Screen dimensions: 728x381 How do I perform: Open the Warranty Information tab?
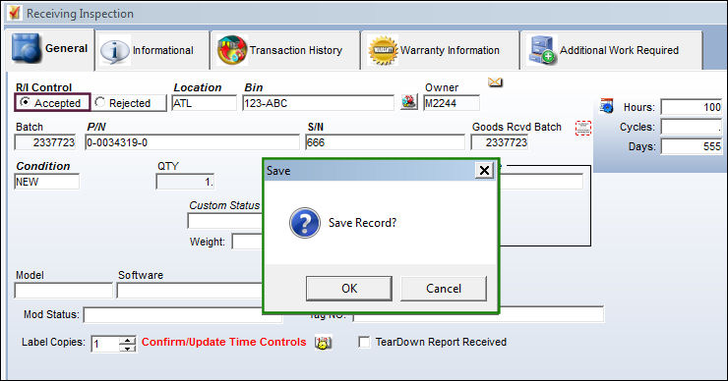point(440,50)
